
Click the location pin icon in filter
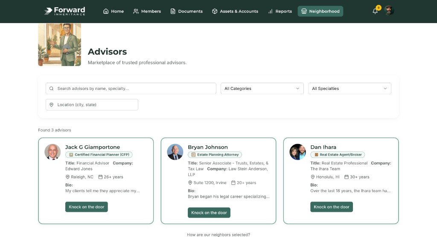(x=52, y=105)
